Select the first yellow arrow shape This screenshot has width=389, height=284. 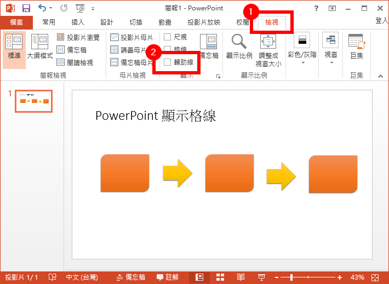click(x=178, y=173)
